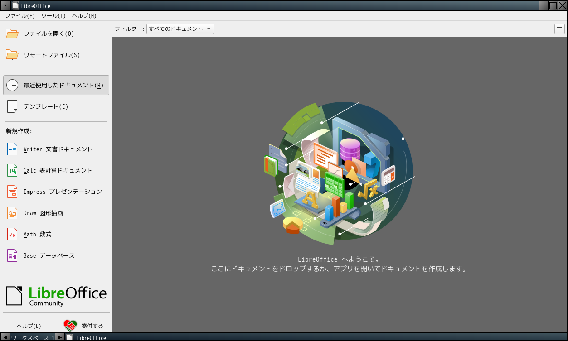Click the Calc spreadsheet icon

12,170
